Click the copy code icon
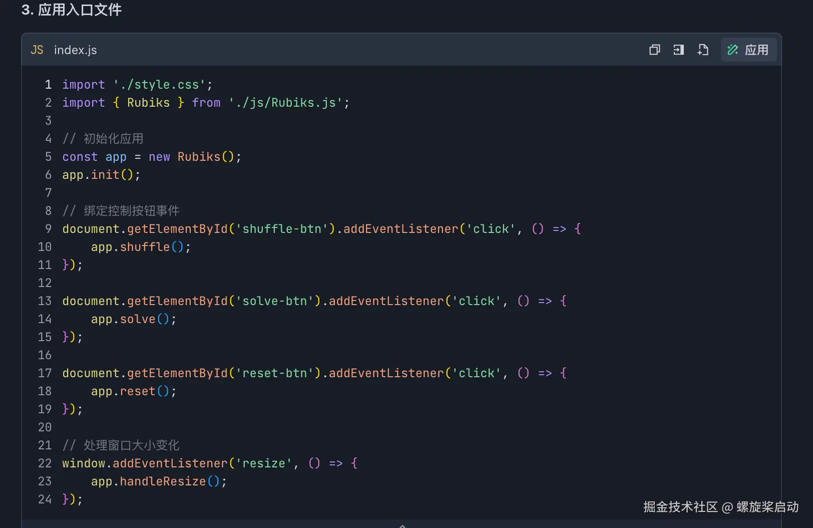 pyautogui.click(x=654, y=50)
